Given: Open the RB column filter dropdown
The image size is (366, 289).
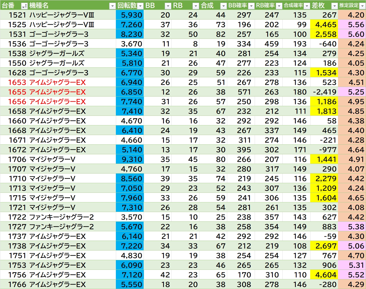Looking at the screenshot, I should [x=196, y=6].
